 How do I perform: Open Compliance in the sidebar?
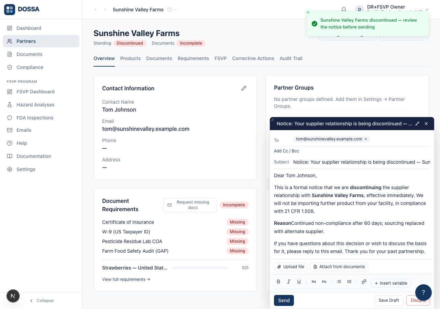41,67
